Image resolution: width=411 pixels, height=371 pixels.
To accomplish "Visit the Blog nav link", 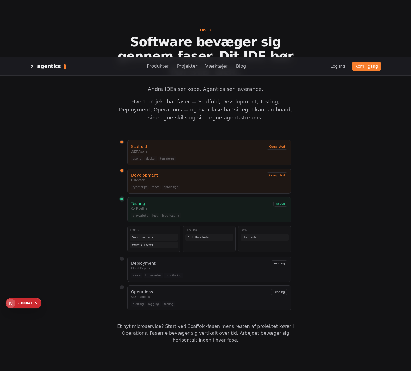I will point(241,66).
